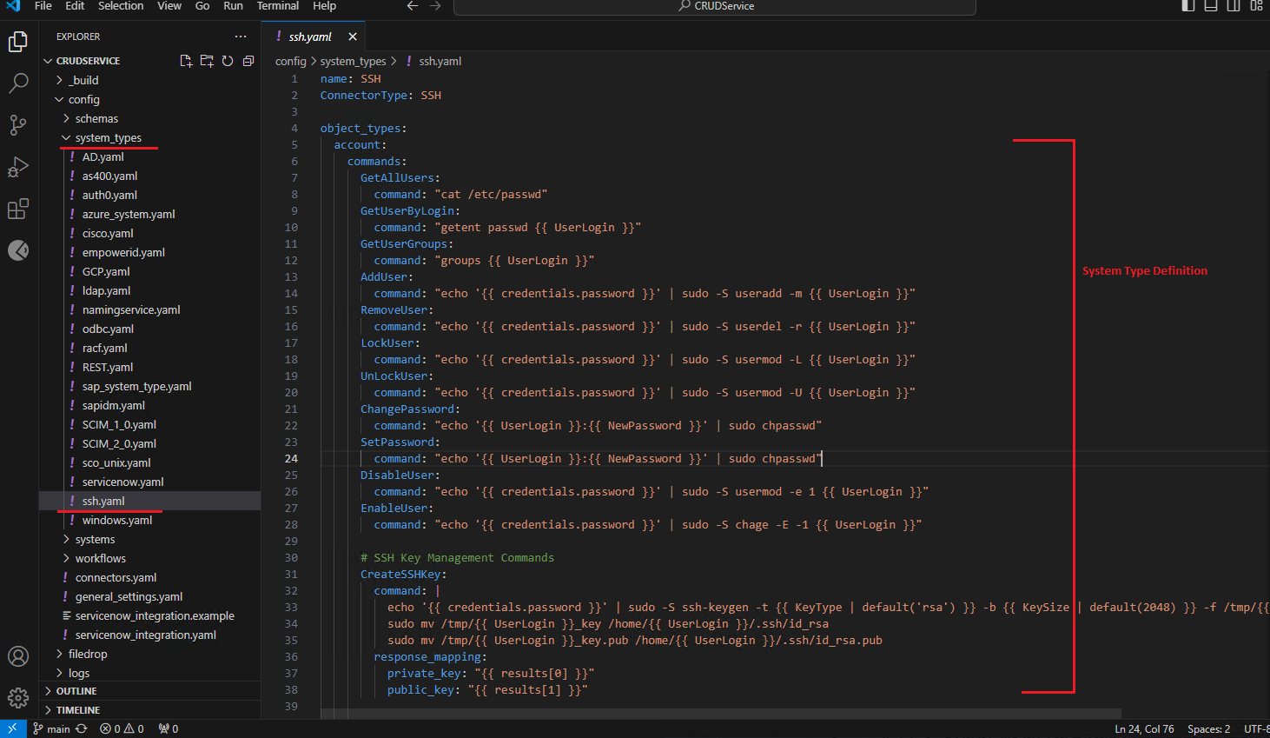Toggle the secondary side bar layout icon
This screenshot has height=738, width=1270.
1234,6
